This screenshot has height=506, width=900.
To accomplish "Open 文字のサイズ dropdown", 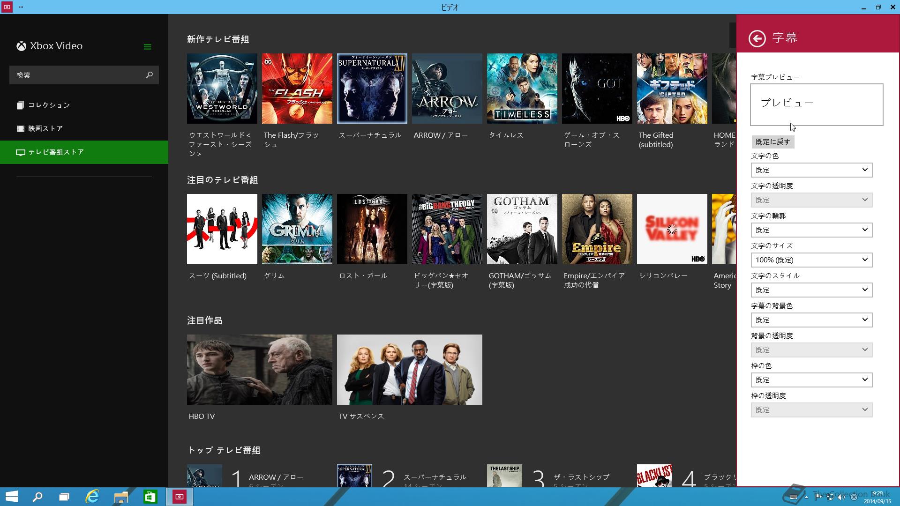I will 811,260.
